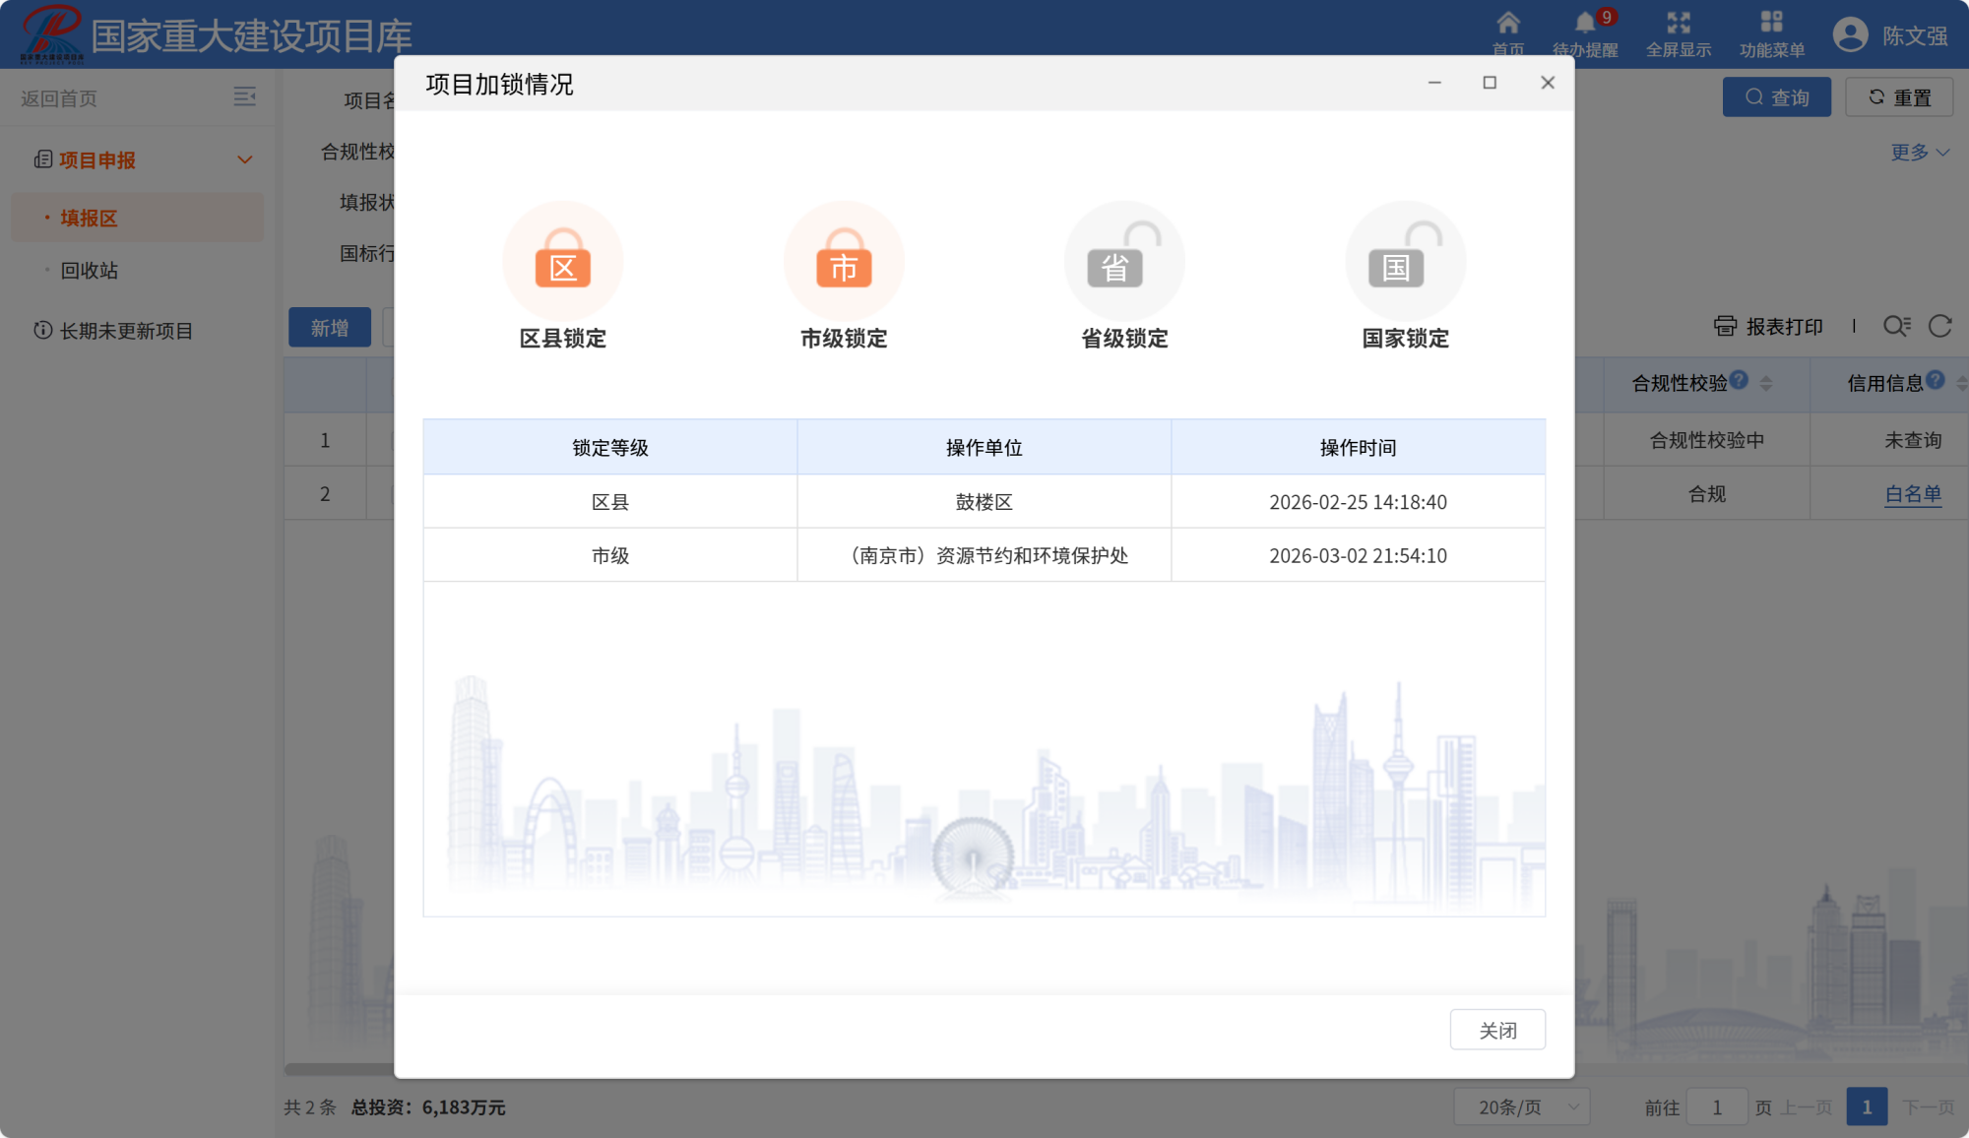Image resolution: width=1969 pixels, height=1138 pixels.
Task: Open 回收站 in the sidebar
Action: click(x=89, y=270)
